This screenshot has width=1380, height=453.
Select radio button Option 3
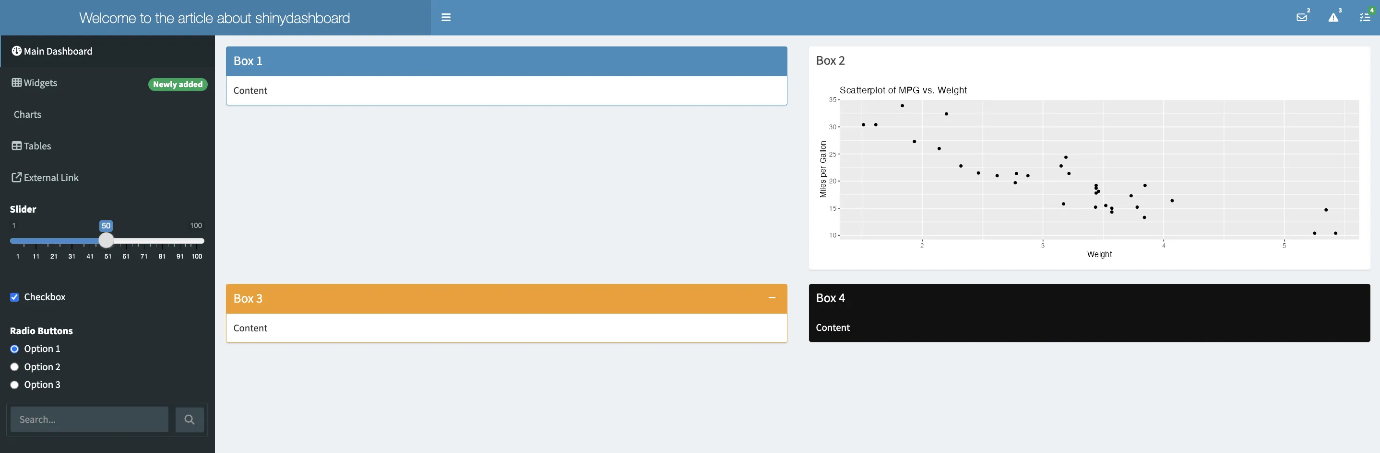14,385
